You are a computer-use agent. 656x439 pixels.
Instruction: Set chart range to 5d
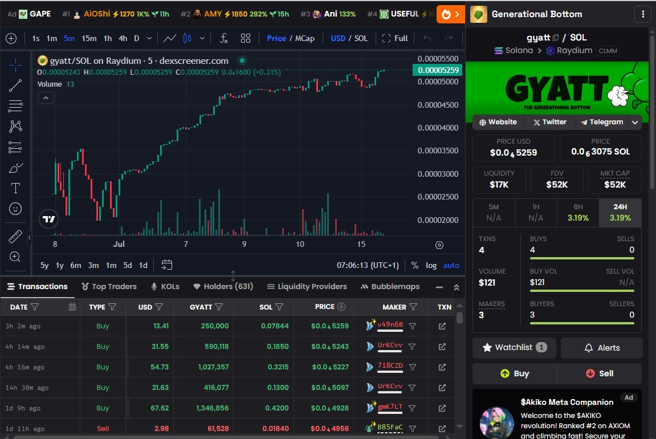(128, 265)
